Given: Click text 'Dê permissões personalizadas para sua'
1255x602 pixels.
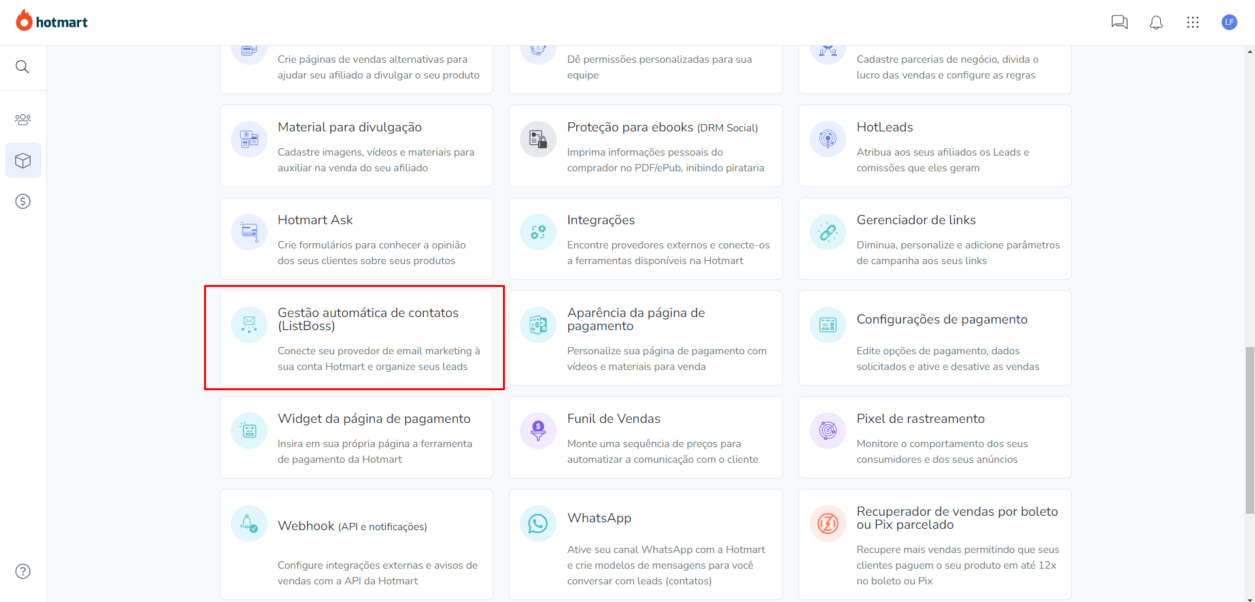Looking at the screenshot, I should tap(660, 59).
